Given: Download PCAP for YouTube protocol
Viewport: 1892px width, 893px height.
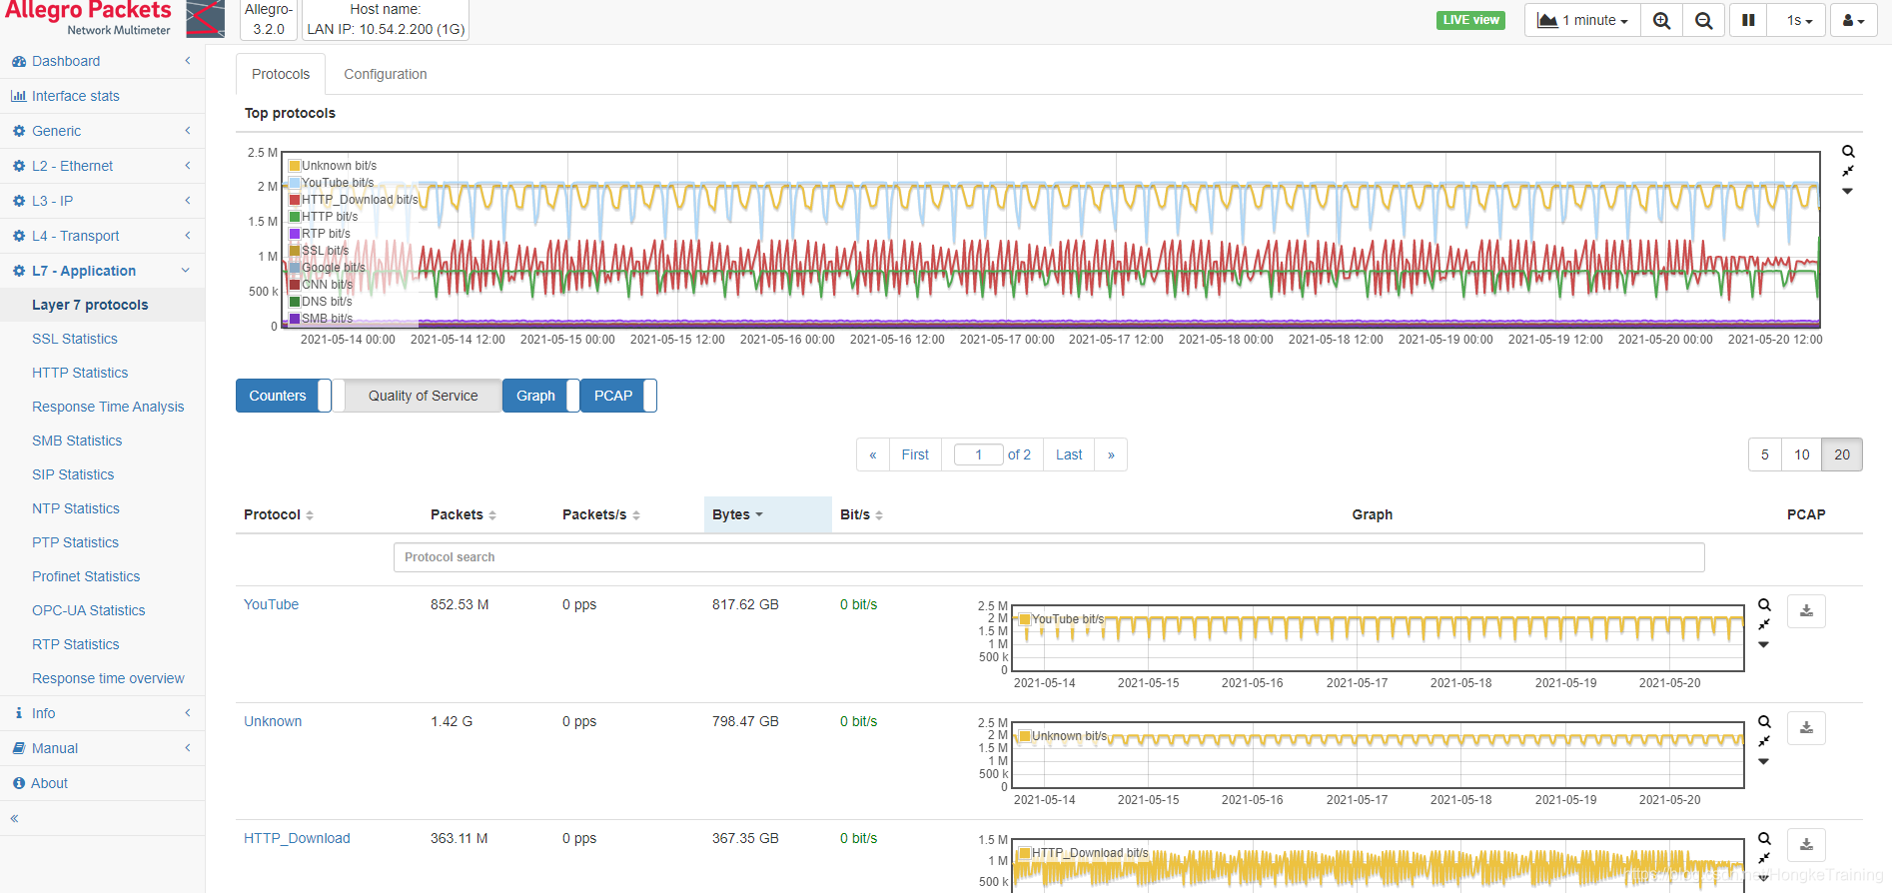Looking at the screenshot, I should click(1806, 611).
